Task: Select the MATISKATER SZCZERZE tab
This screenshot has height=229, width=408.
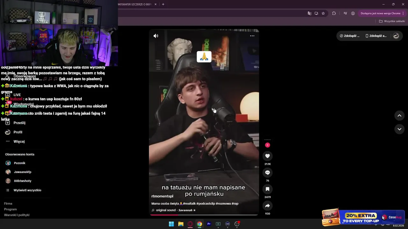Action: tap(134, 4)
